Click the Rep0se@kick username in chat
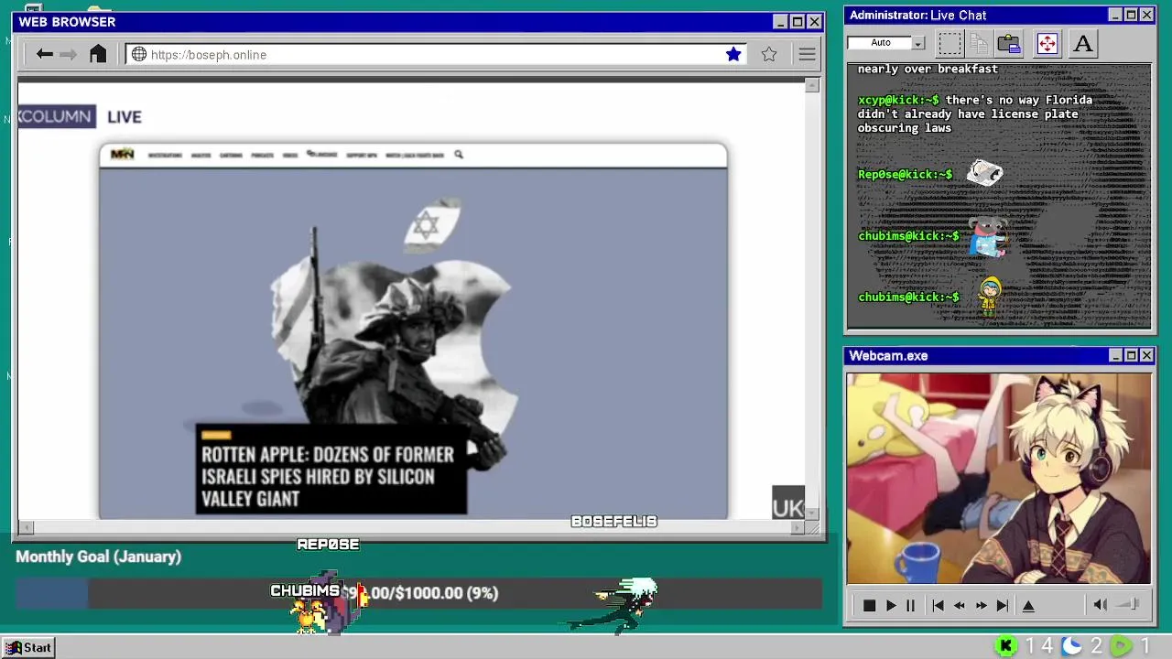The image size is (1172, 659). (x=905, y=175)
